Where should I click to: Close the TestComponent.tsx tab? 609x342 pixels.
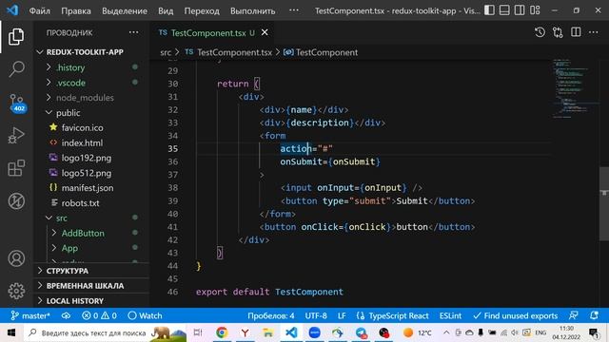coord(265,32)
